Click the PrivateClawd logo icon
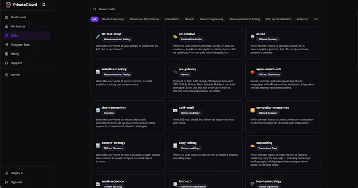Image resolution: width=358 pixels, height=188 pixels. coord(8,4)
